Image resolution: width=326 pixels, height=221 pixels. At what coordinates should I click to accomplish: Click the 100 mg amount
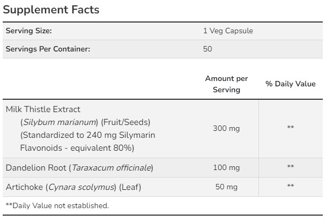coord(226,168)
